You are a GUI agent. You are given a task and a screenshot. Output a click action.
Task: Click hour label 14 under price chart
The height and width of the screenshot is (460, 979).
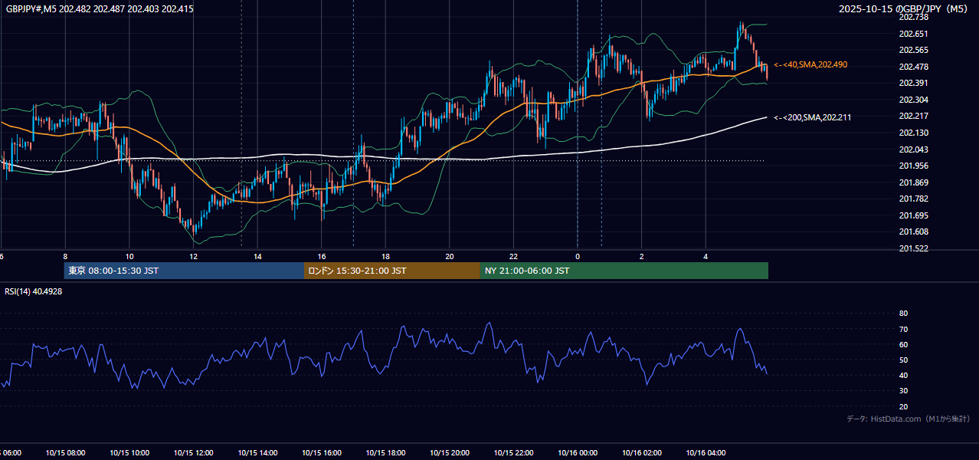click(x=257, y=257)
